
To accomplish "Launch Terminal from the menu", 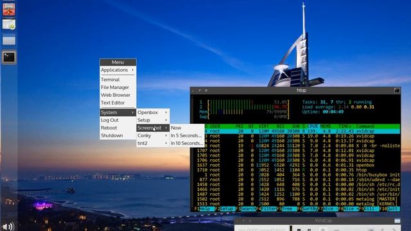I will (118, 80).
